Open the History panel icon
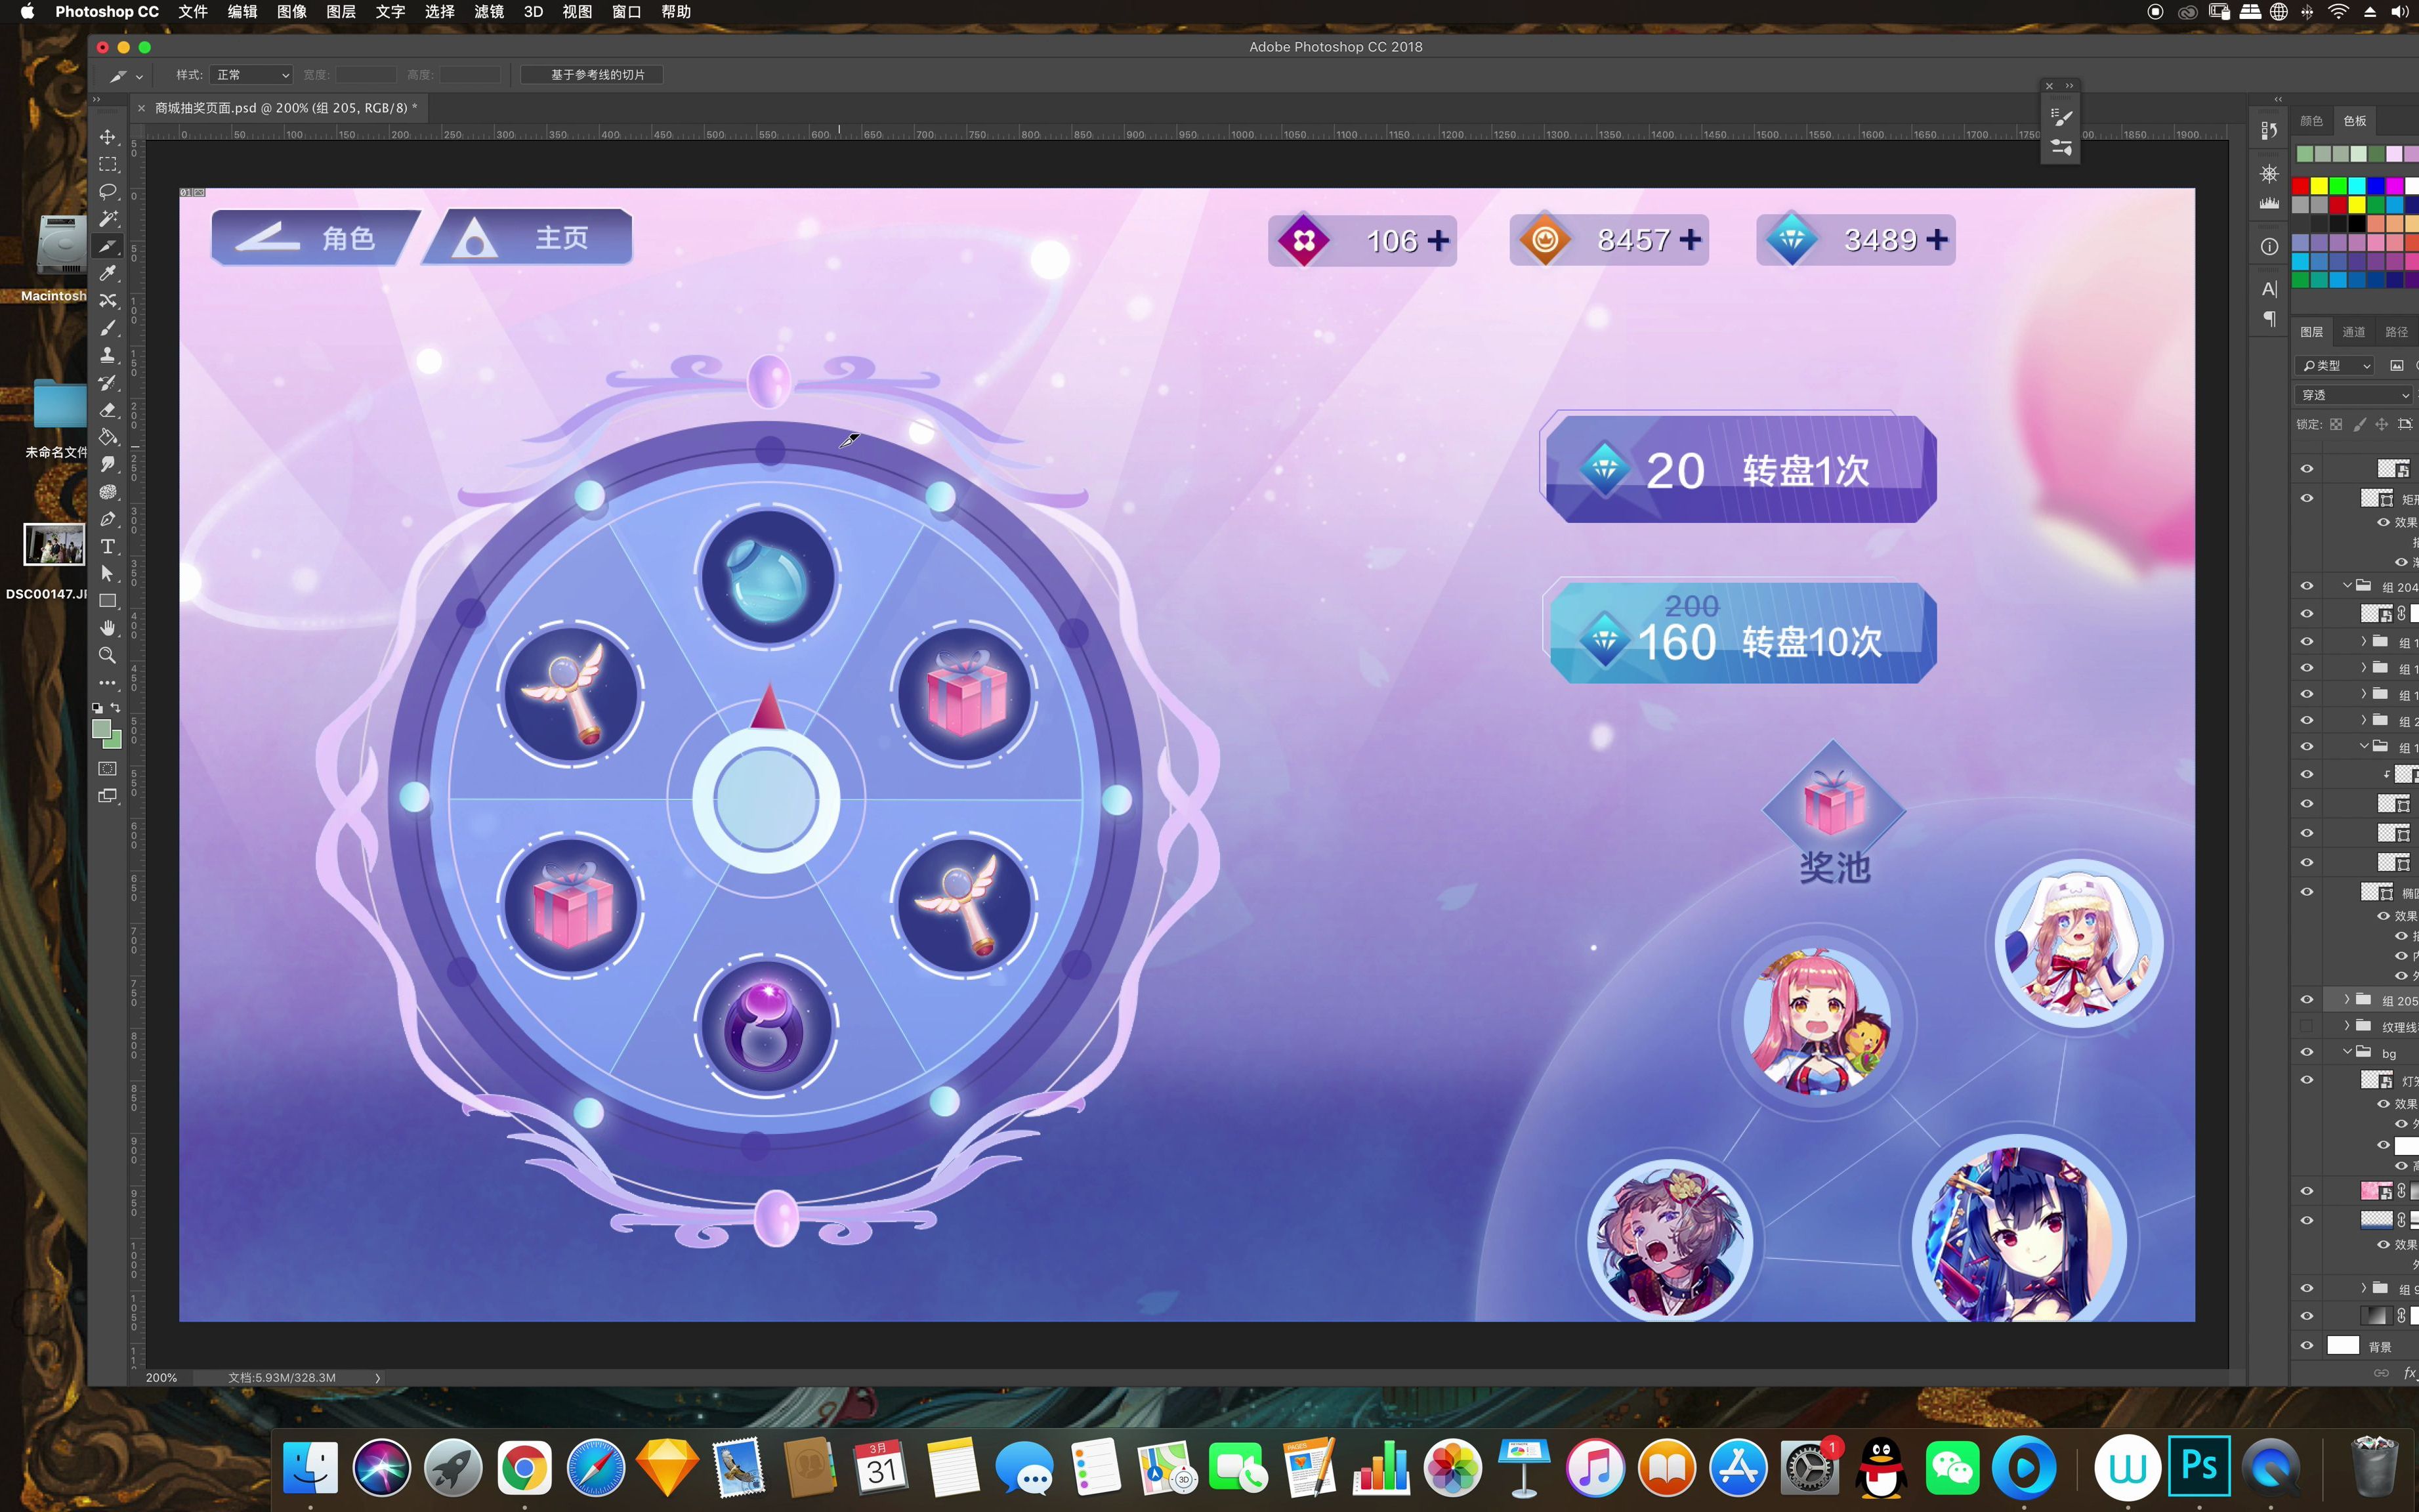The image size is (2419, 1512). (x=2269, y=130)
